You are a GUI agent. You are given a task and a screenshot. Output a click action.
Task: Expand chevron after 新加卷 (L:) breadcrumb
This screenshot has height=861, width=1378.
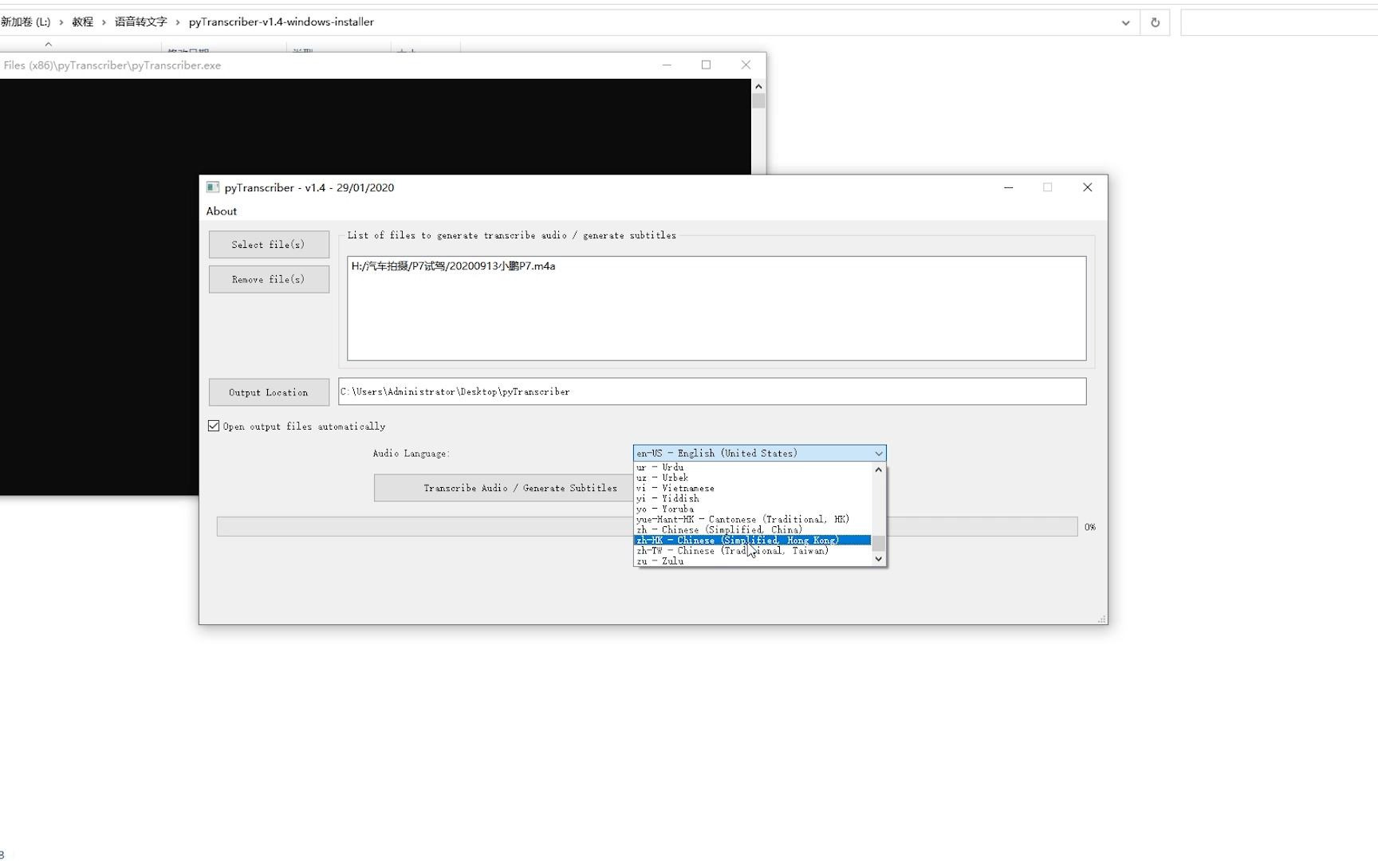click(x=61, y=22)
